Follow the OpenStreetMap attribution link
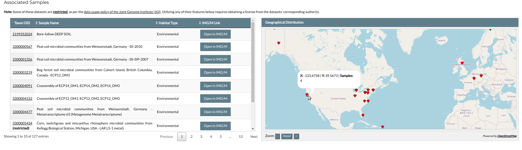522x150 pixels. coord(507,136)
